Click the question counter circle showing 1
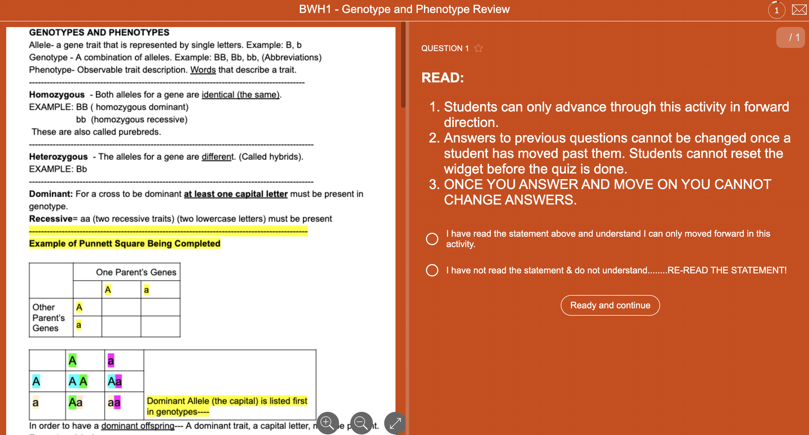The height and width of the screenshot is (435, 809). (x=776, y=10)
